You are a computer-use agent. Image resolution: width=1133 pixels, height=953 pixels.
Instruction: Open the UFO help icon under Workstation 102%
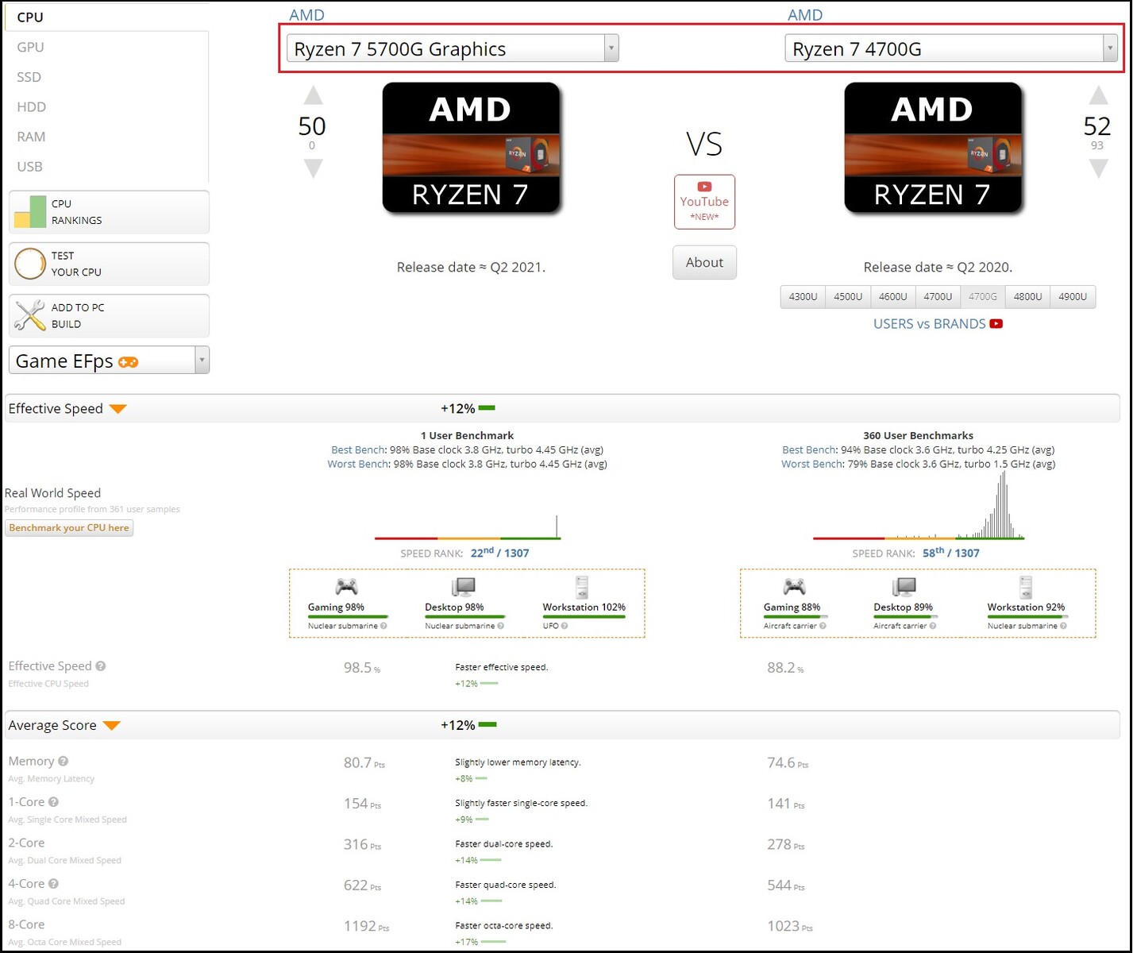[x=564, y=625]
